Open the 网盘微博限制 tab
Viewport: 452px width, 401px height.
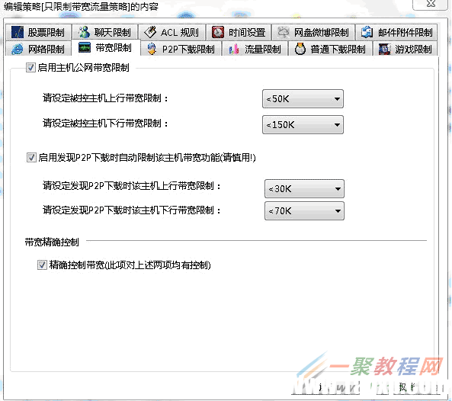coord(313,32)
